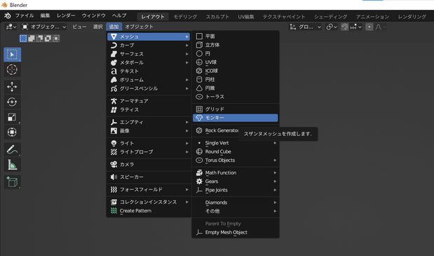Viewport: 434px width, 256px height.
Task: Open the 編集 menu
Action: [x=45, y=15]
